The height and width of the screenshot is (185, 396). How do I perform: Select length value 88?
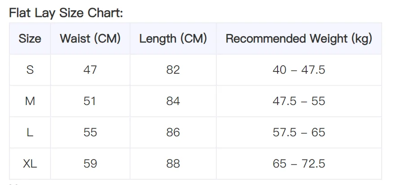click(173, 164)
